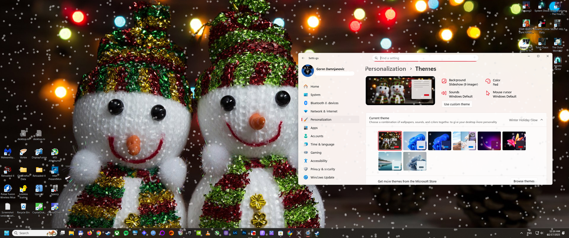Click the Privacy & security shield icon
This screenshot has height=238, width=569.
306,169
